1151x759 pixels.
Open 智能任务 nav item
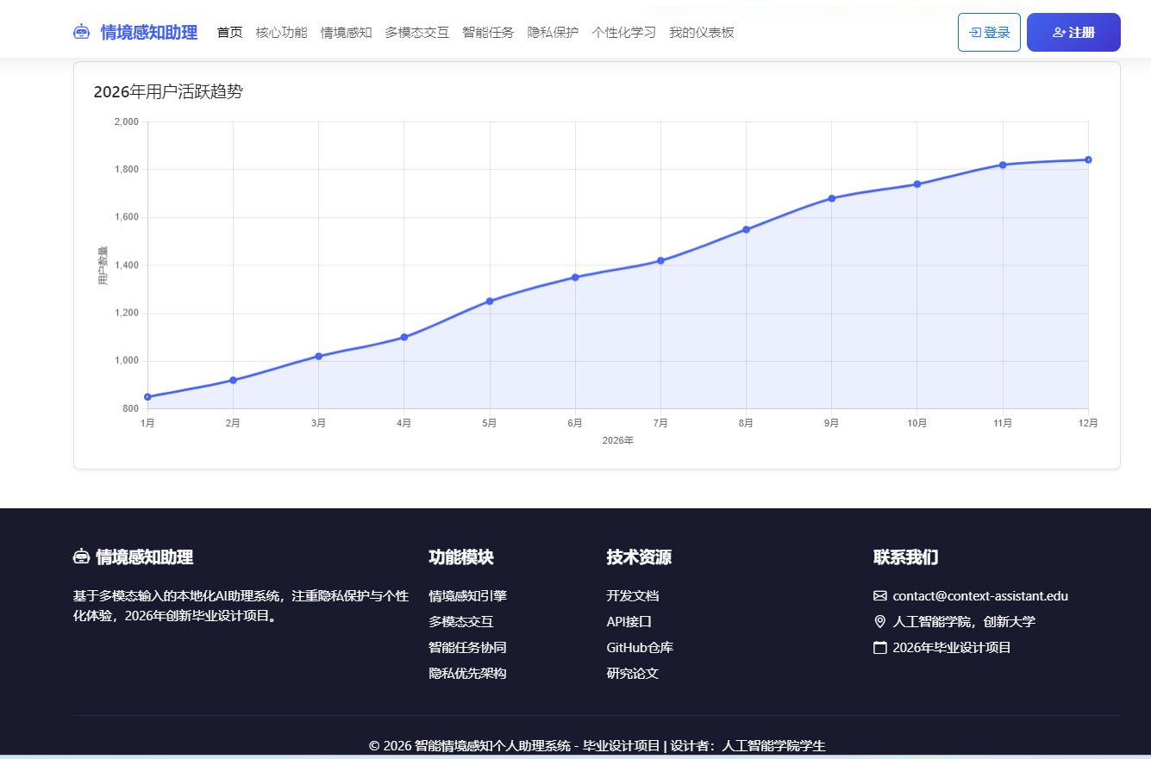tap(488, 33)
